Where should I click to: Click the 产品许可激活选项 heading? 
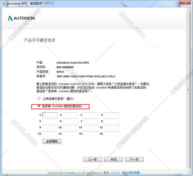click(x=39, y=40)
